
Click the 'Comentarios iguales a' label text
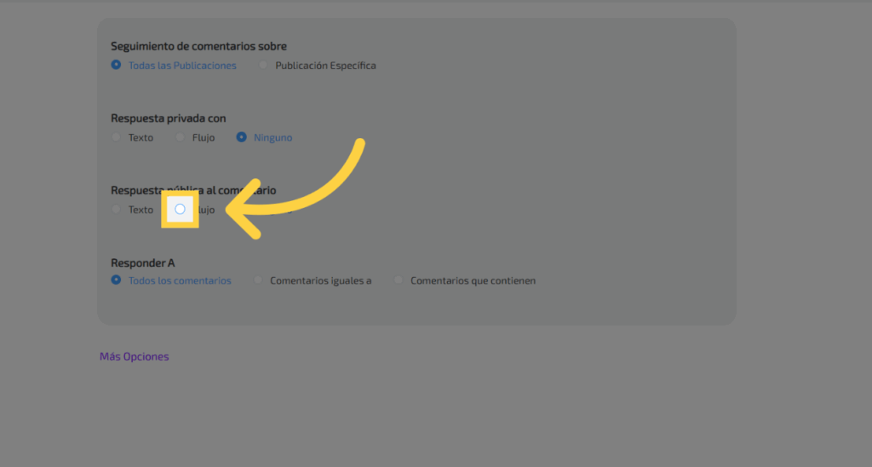(x=320, y=280)
